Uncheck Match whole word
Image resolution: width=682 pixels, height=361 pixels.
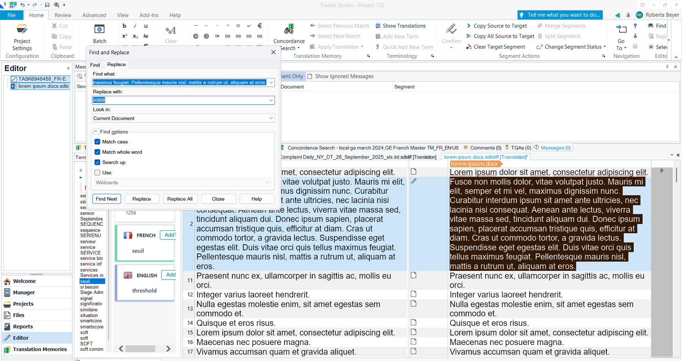97,152
